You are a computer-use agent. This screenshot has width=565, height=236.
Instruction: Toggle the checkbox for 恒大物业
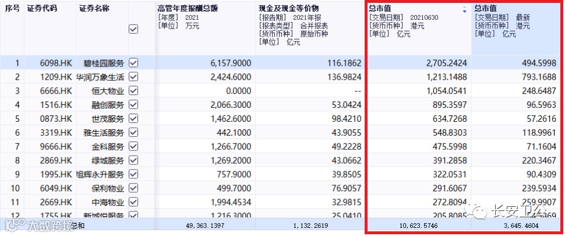[x=133, y=91]
